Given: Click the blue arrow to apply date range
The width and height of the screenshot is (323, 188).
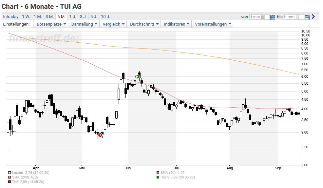Looking at the screenshot, I should point(313,16).
